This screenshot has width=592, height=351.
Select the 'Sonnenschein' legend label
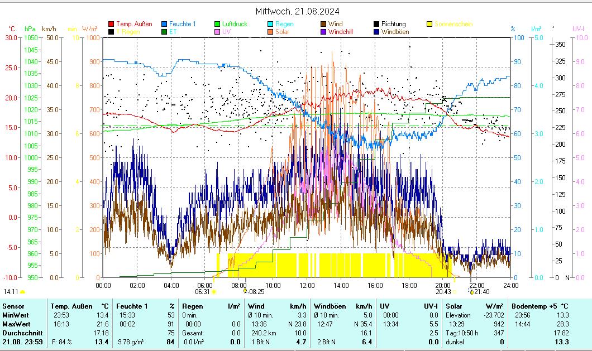453,24
